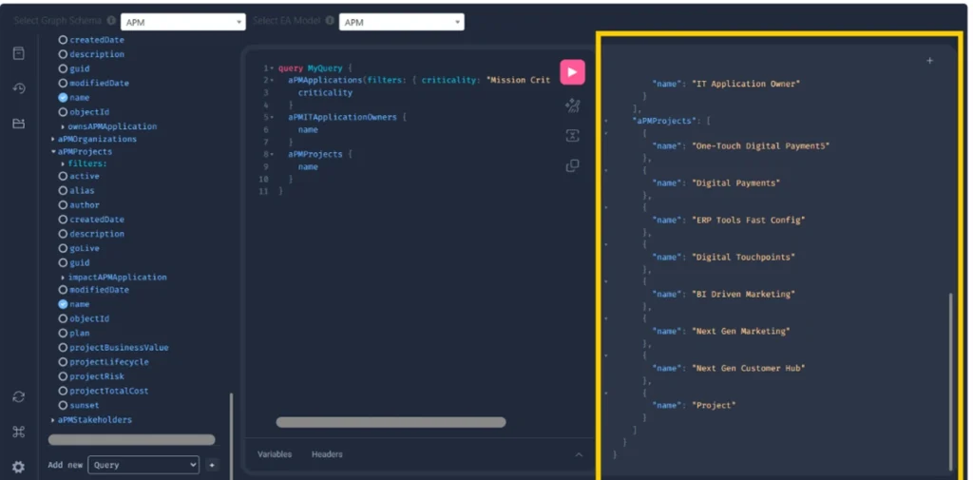Open the Select EA Model APM dropdown
Viewport: 973px width, 480px height.
402,23
